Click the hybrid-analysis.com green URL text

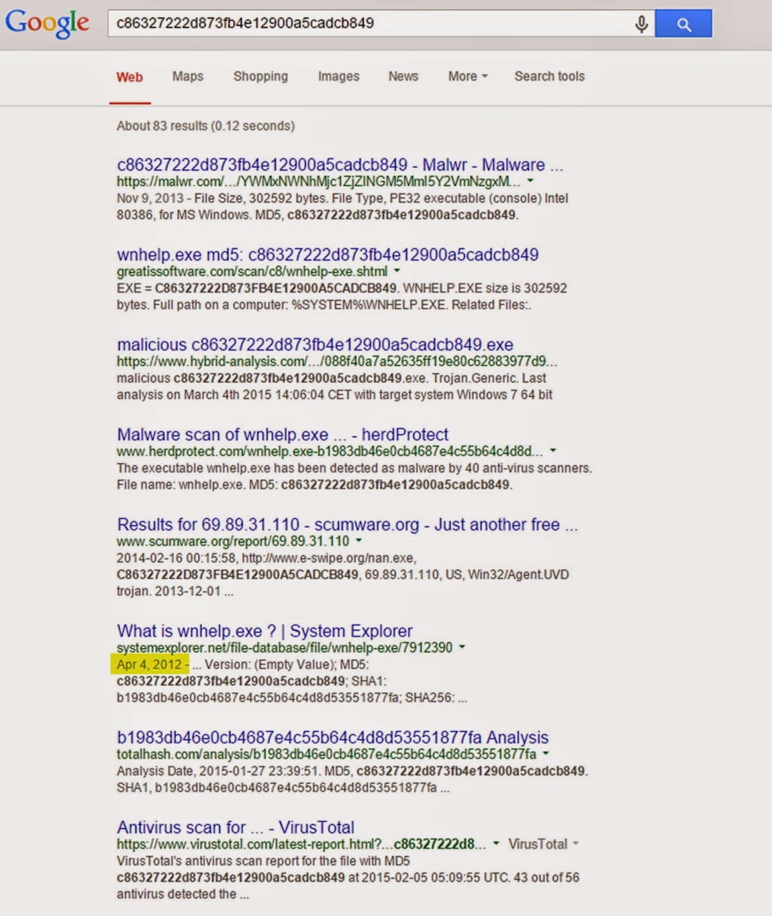pyautogui.click(x=337, y=361)
